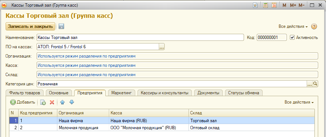Click the Добавить button
The height and width of the screenshot is (137, 326).
(23, 102)
